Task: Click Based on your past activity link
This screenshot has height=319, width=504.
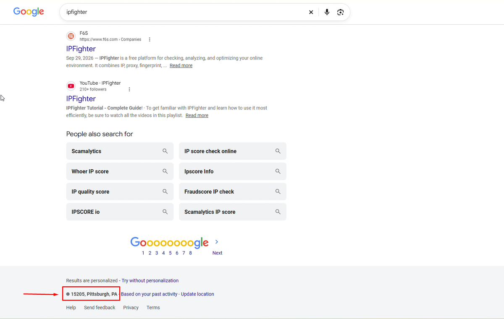Action: coord(149,294)
